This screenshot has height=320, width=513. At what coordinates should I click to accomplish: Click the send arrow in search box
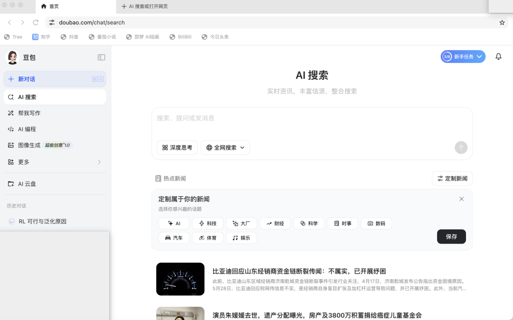[461, 147]
